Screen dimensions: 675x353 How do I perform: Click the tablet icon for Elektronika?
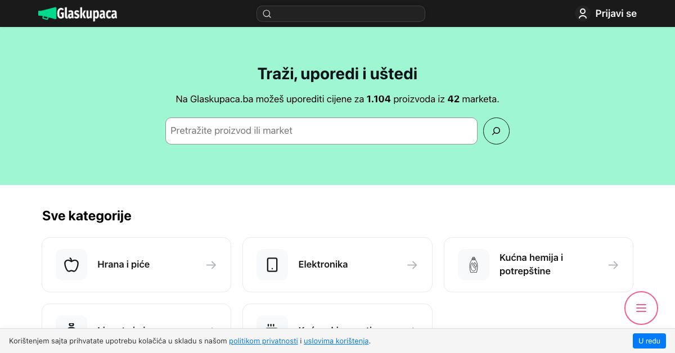click(x=272, y=265)
